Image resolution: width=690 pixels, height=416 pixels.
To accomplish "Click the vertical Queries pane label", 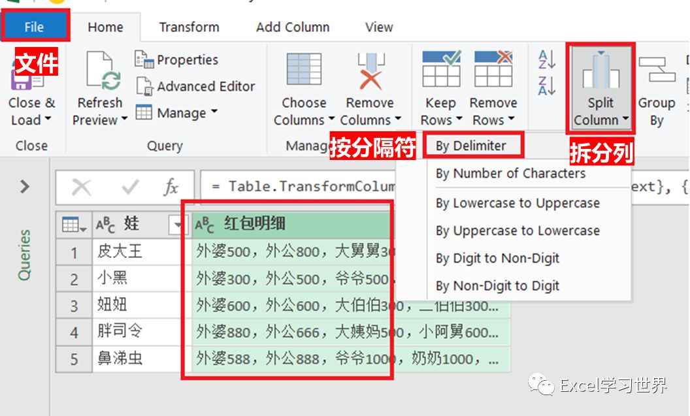I will click(x=25, y=255).
